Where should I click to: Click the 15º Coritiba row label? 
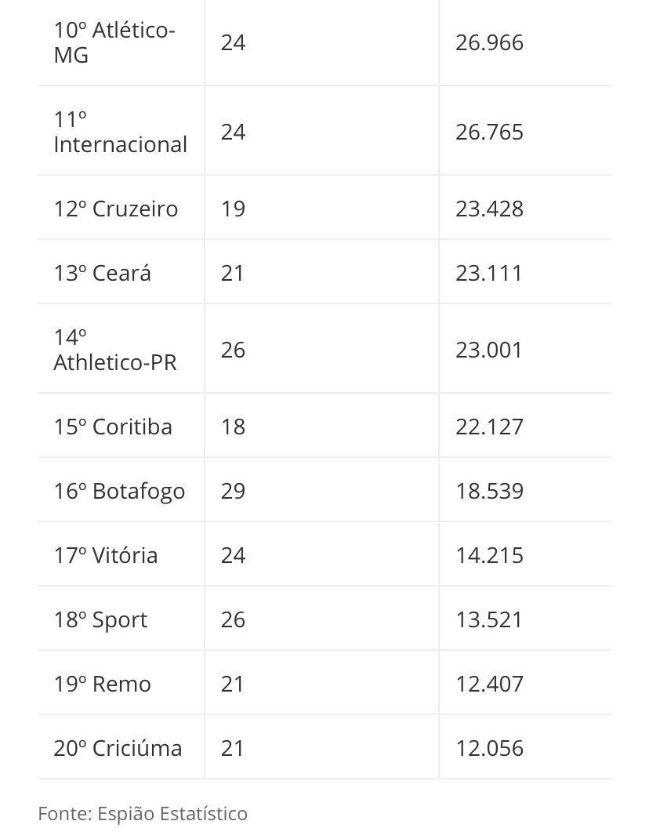click(x=113, y=427)
